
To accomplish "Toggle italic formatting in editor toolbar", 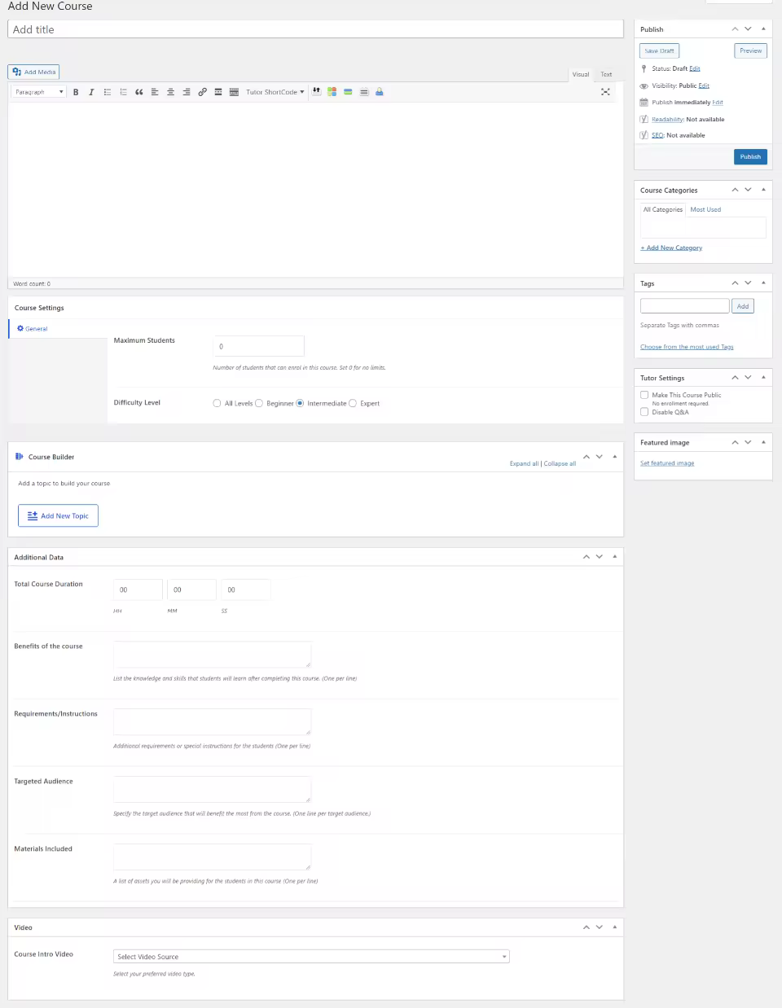I will click(x=91, y=92).
